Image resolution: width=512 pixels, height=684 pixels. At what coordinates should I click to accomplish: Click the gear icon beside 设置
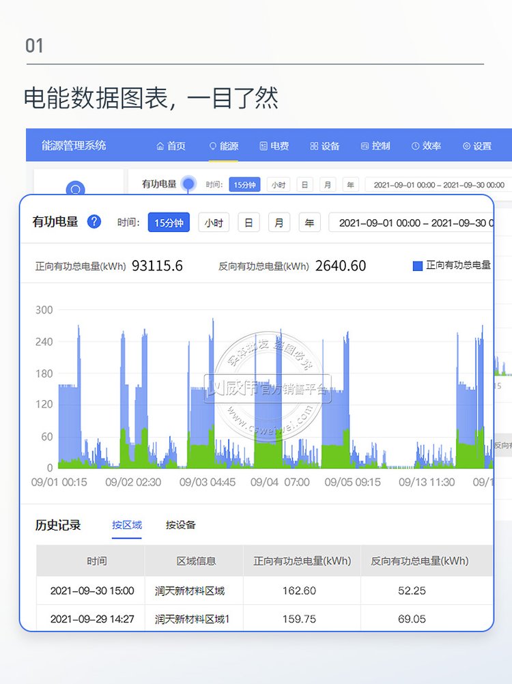pyautogui.click(x=466, y=146)
